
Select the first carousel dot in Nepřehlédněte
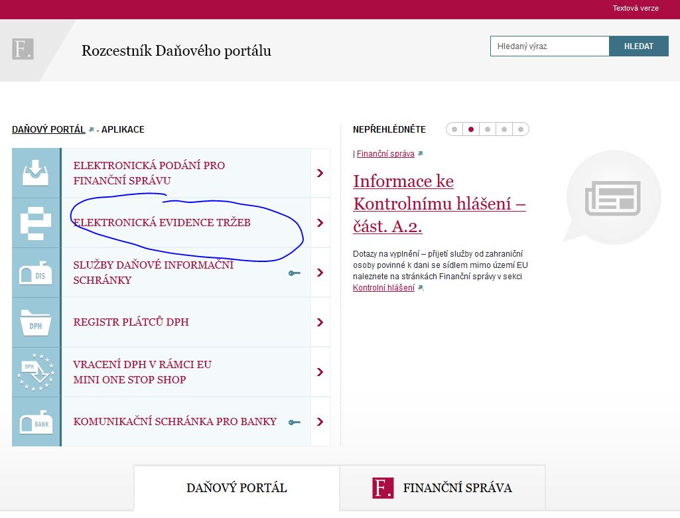[454, 129]
